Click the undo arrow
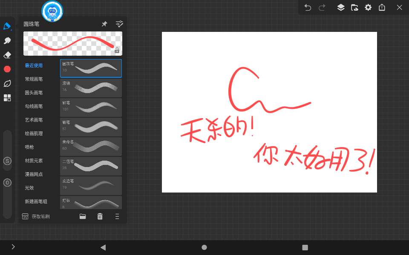Image resolution: width=409 pixels, height=255 pixels. [308, 8]
